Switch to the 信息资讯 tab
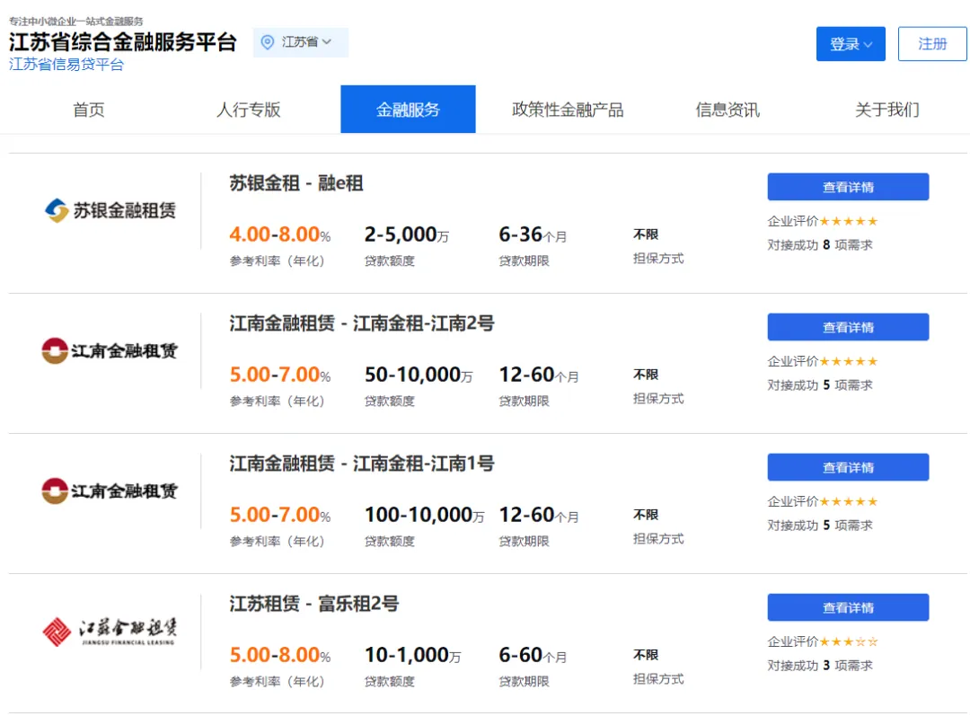Screen dimensions: 970x716 click(727, 110)
